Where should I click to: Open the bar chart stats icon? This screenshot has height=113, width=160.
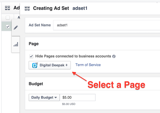coord(16,44)
